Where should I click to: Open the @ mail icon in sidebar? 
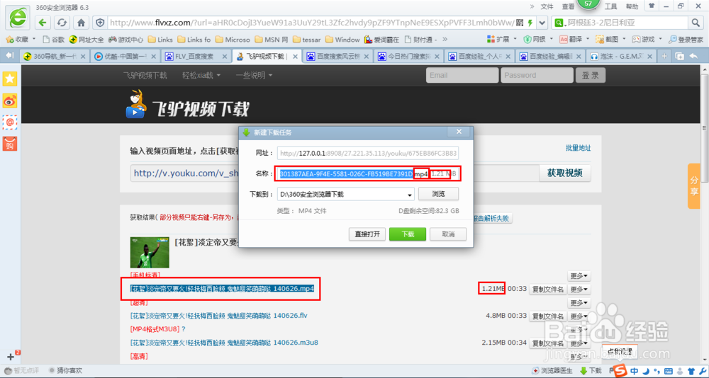point(10,122)
